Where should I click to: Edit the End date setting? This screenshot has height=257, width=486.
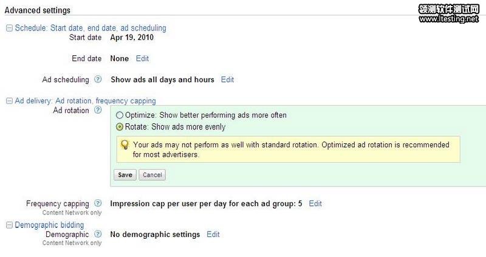tap(142, 59)
